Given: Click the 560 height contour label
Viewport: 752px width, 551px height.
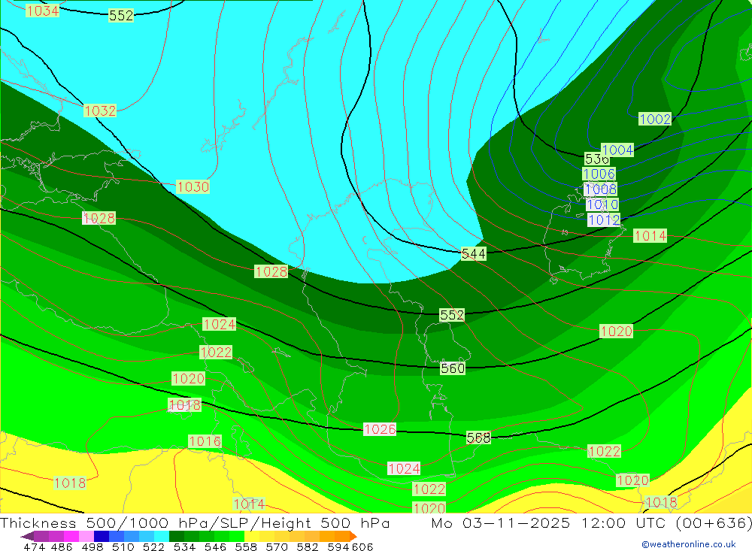Looking at the screenshot, I should click(x=453, y=368).
